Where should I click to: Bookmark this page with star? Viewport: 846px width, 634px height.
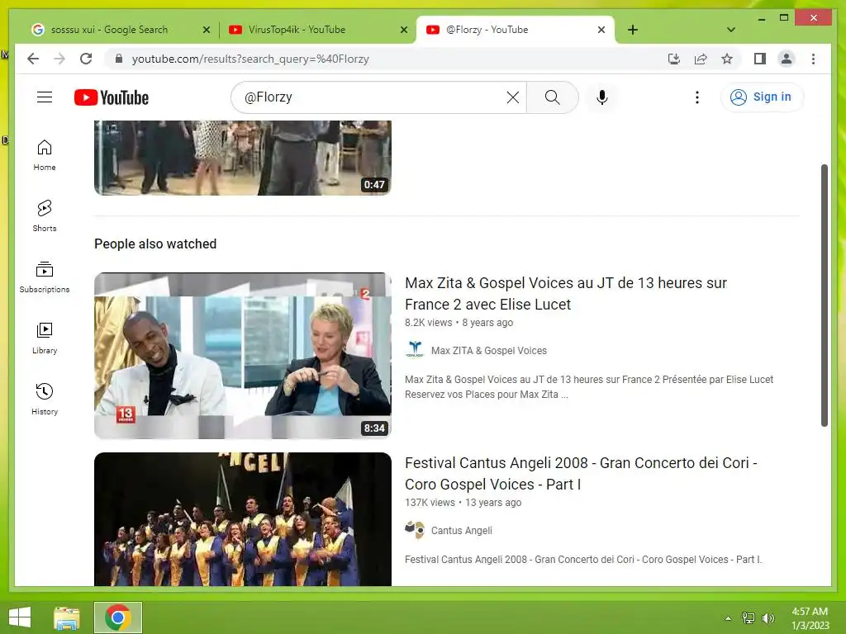pos(727,59)
